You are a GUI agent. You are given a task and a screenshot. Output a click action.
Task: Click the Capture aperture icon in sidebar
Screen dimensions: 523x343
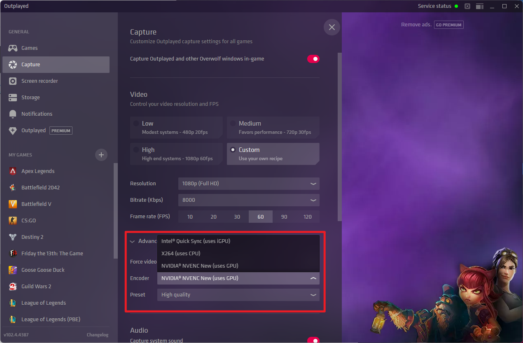(13, 65)
